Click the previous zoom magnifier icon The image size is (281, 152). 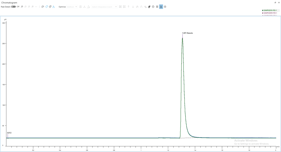point(29,6)
